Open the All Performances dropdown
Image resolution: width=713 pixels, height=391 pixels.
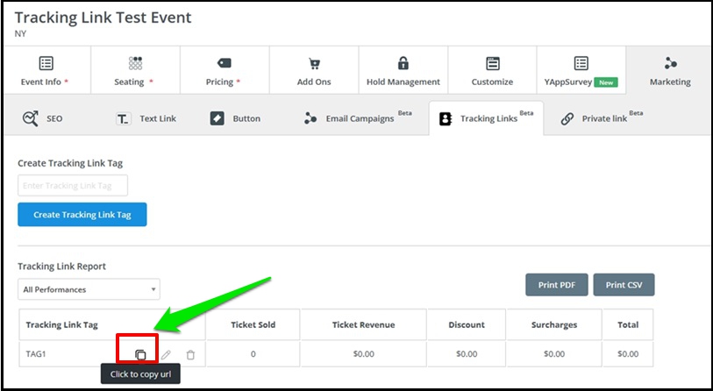pyautogui.click(x=89, y=289)
